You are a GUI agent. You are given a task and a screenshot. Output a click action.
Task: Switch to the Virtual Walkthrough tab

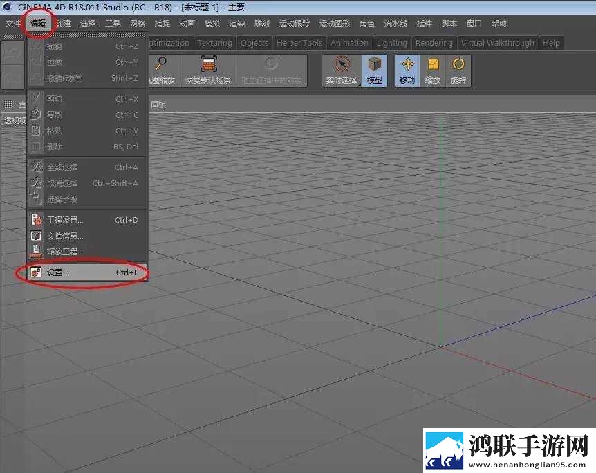[x=498, y=43]
